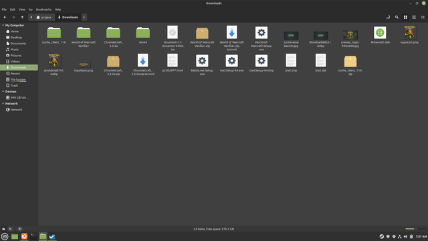Select Gw2Setup-64.exe file
Viewport: 428px width, 241px height.
232,63
